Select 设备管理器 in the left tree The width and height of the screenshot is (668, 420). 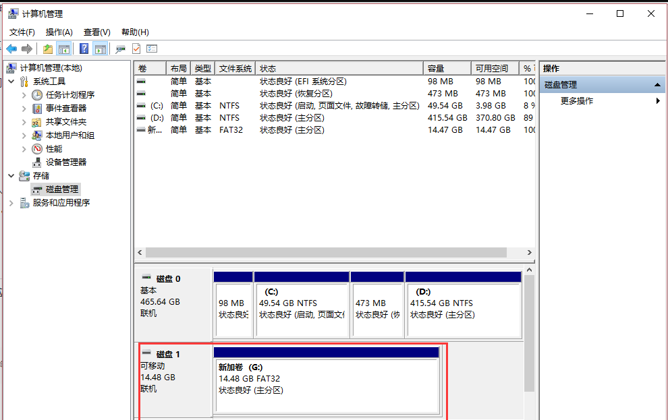(66, 162)
